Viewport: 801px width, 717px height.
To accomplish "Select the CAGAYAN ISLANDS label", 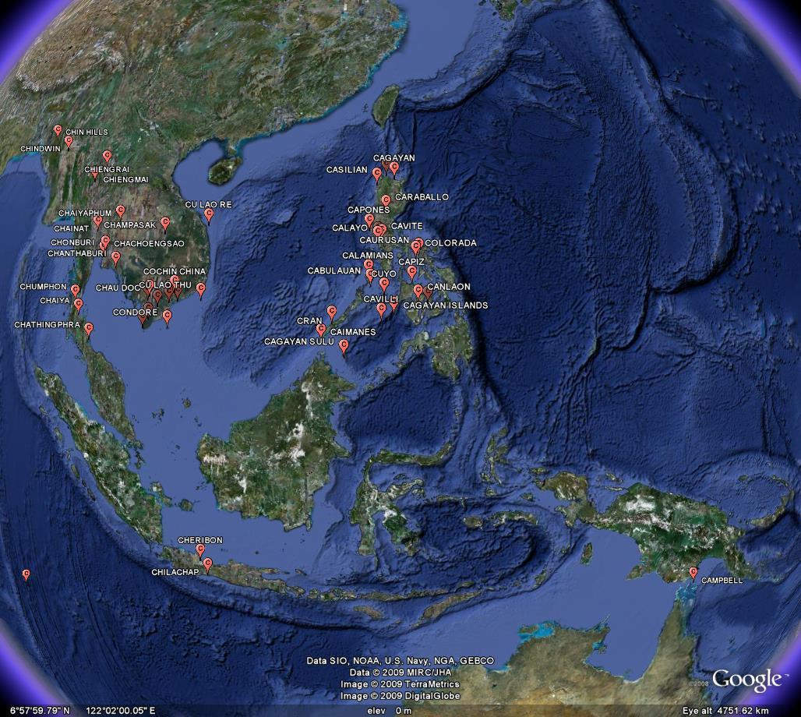I will coord(446,306).
